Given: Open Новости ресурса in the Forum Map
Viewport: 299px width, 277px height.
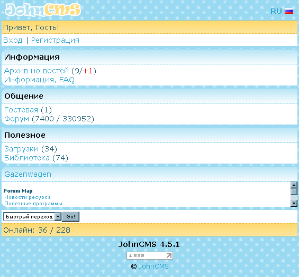Looking at the screenshot, I should click(x=28, y=197).
